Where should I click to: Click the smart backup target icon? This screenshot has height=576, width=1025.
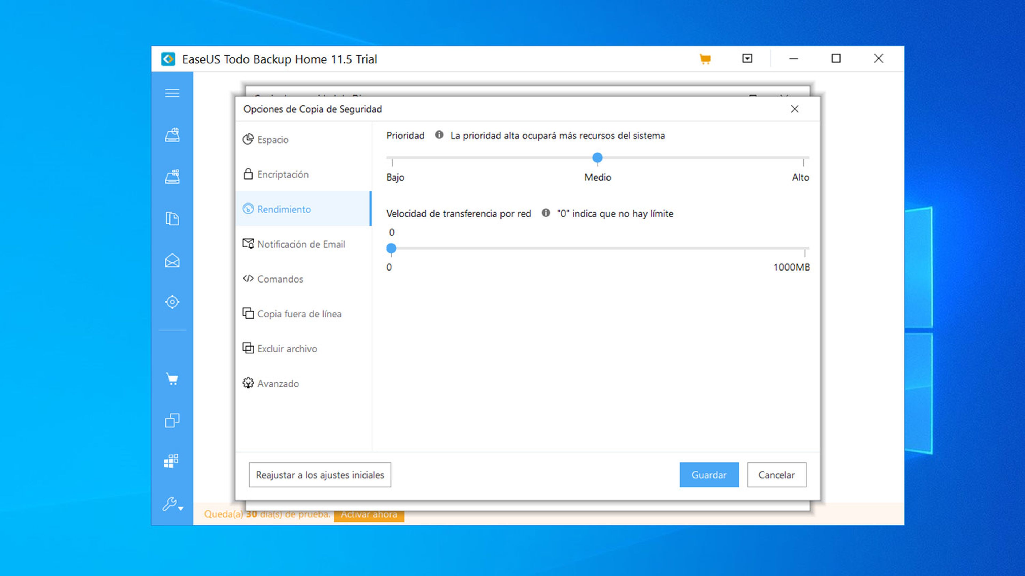point(172,302)
